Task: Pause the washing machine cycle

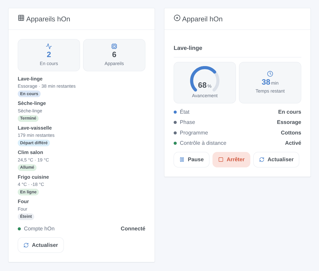Action: tap(191, 160)
